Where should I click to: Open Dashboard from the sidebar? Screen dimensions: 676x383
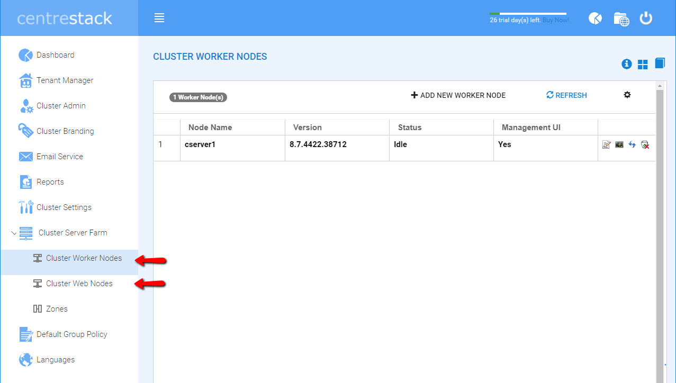coord(55,55)
